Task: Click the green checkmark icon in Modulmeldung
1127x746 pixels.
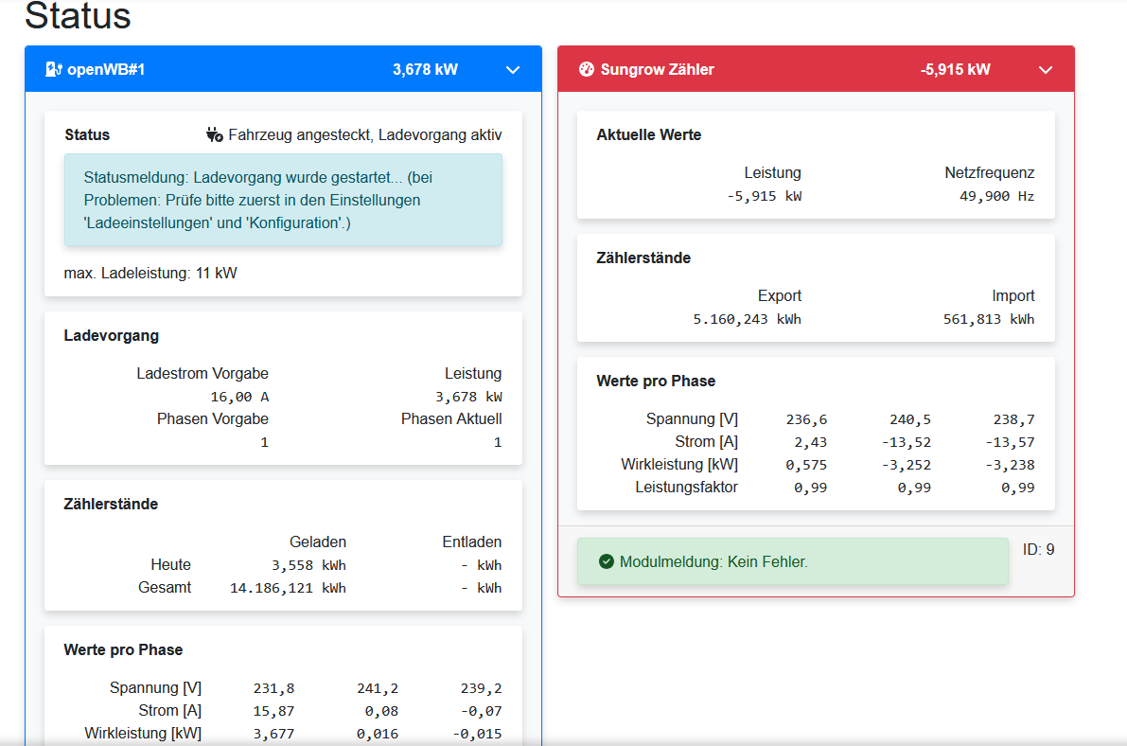Action: tap(606, 561)
